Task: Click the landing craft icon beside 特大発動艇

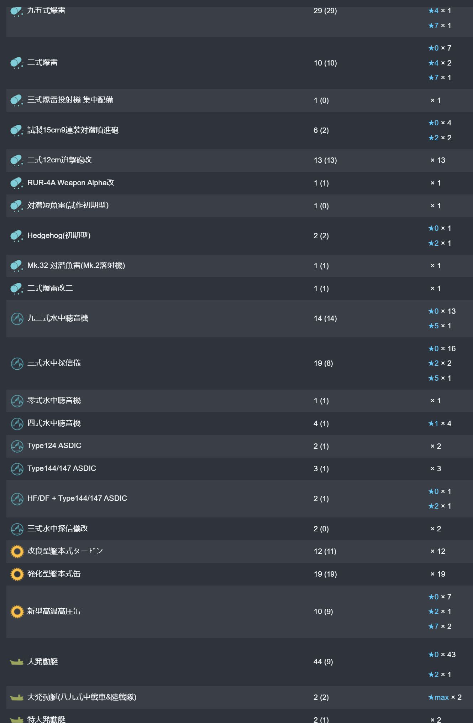Action: [17, 719]
